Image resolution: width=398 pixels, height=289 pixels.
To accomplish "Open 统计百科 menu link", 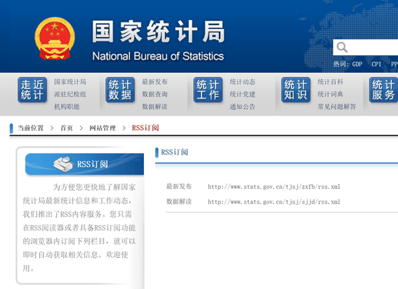I will click(330, 82).
